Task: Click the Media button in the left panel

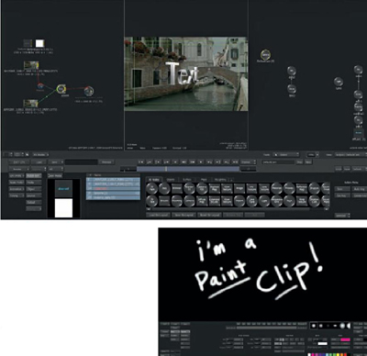Action: 34,183
